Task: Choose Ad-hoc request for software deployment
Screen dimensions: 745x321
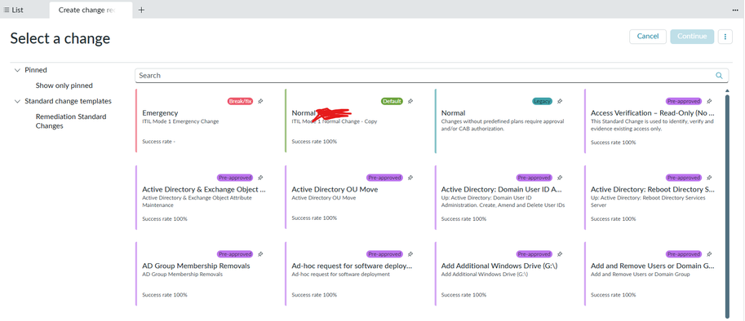Action: click(x=352, y=266)
